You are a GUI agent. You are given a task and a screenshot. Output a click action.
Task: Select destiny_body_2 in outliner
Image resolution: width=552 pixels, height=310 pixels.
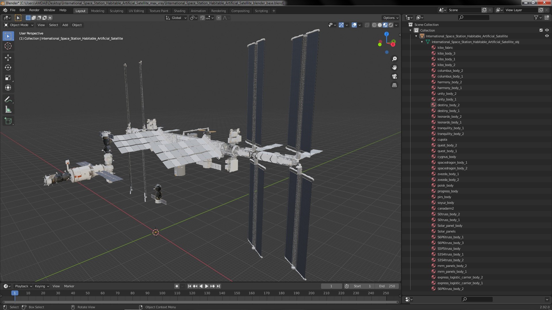pos(448,105)
